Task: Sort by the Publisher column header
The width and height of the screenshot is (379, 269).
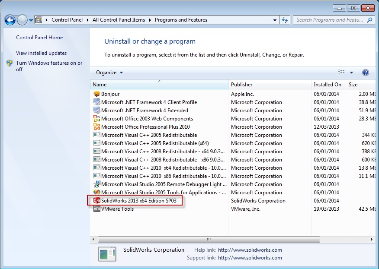Action: 270,85
